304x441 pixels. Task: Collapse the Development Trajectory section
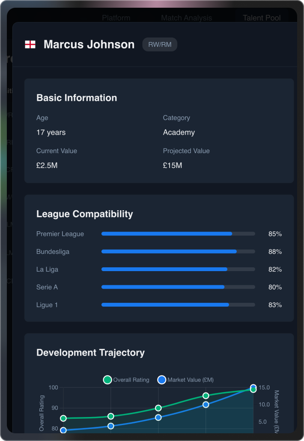click(90, 353)
